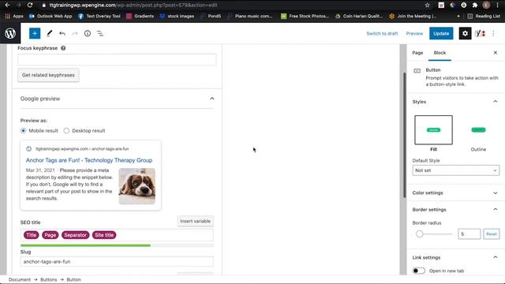This screenshot has width=505, height=284.
Task: Click the Focus keyphrase input field
Action: (117, 60)
